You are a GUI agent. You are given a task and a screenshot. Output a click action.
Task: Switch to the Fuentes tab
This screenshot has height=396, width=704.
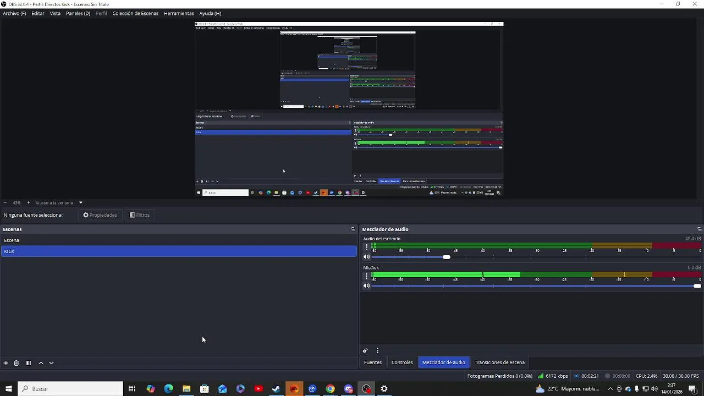373,362
